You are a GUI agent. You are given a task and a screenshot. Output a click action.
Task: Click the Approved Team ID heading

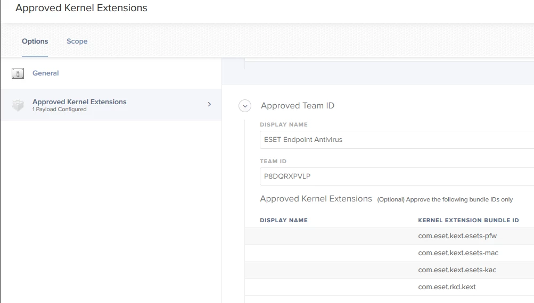[x=298, y=106]
